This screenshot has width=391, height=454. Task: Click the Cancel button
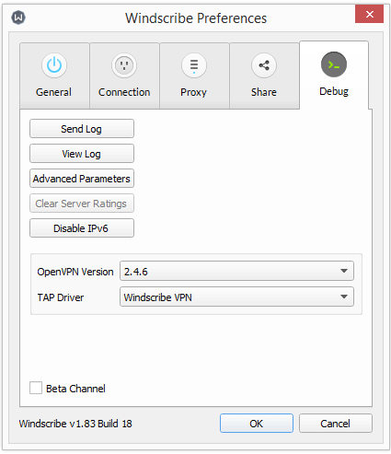click(x=336, y=424)
